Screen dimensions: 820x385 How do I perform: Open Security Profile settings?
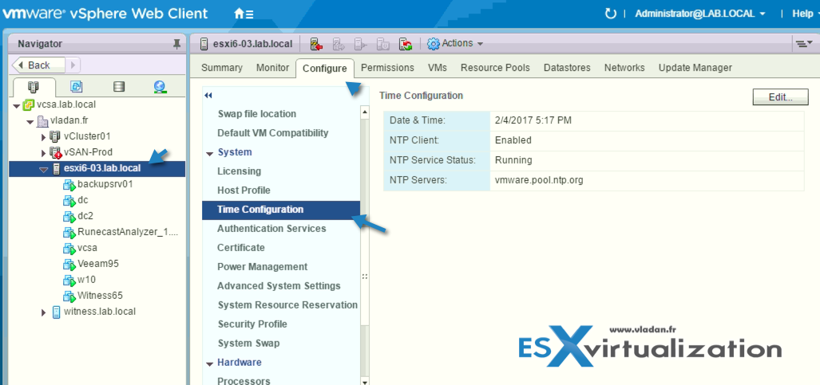click(252, 324)
